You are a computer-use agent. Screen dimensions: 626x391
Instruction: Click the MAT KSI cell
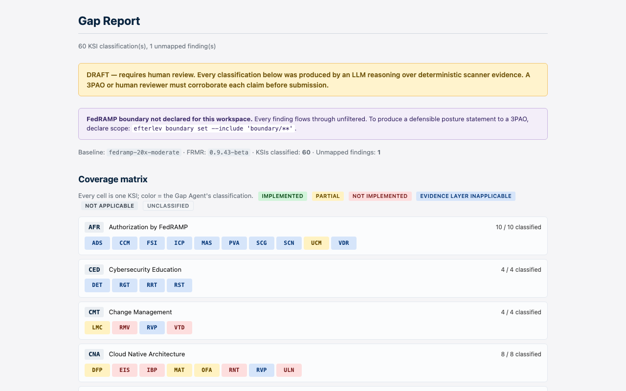tap(179, 370)
